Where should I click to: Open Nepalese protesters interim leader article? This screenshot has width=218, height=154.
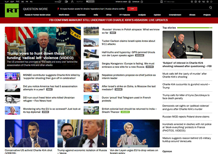129,76
